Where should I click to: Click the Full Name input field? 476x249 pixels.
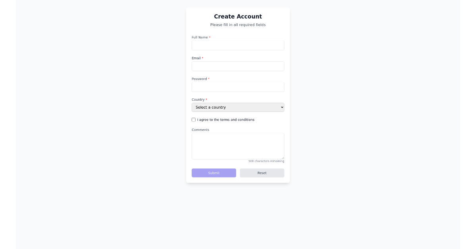pos(238,45)
